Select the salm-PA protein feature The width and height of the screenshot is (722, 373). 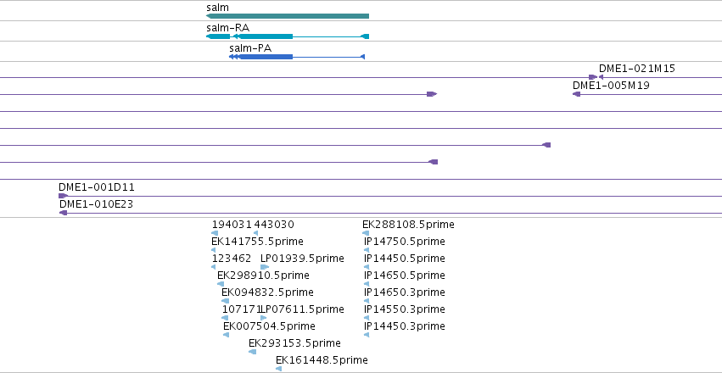[297, 57]
